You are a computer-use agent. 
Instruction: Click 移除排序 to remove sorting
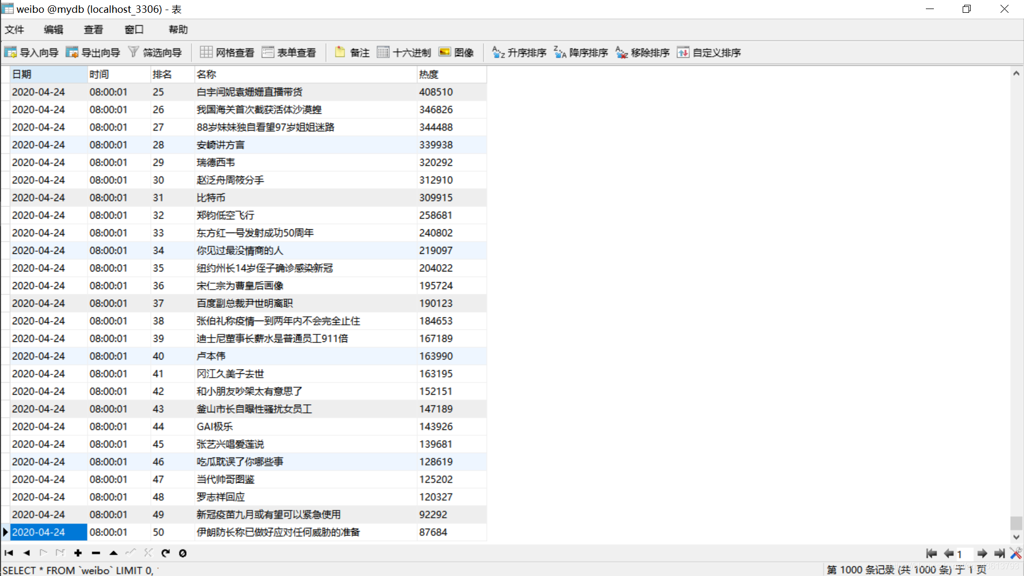(x=643, y=52)
